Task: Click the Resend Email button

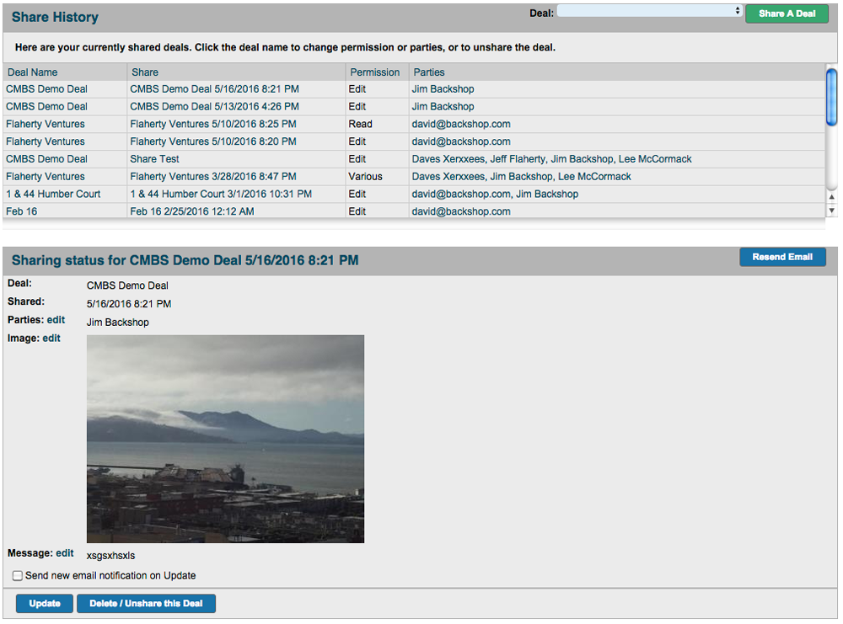Action: 782,257
